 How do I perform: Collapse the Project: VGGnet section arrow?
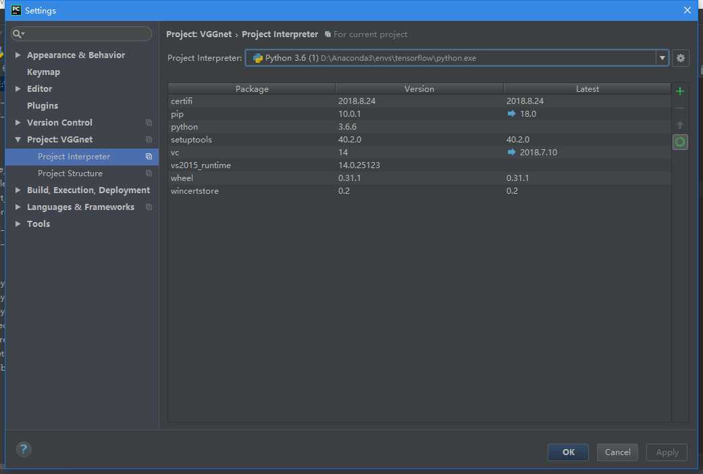click(18, 140)
